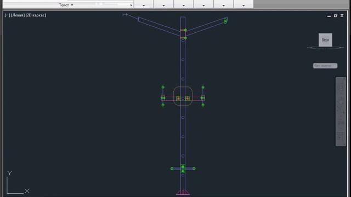Open the small panel arrow right of Текст

[x=131, y=5]
